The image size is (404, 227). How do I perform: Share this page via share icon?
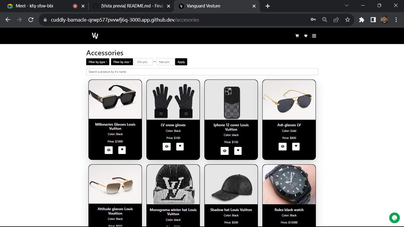point(336,20)
